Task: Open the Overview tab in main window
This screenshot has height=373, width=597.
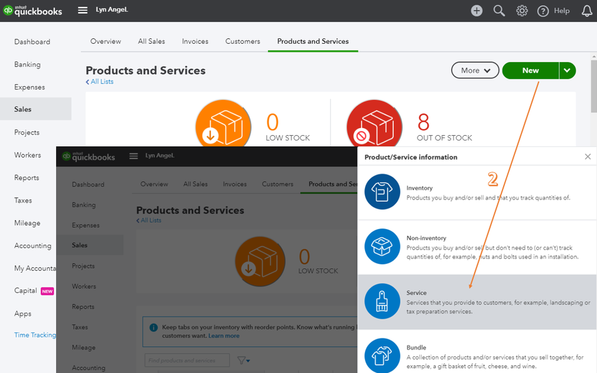Action: point(105,41)
